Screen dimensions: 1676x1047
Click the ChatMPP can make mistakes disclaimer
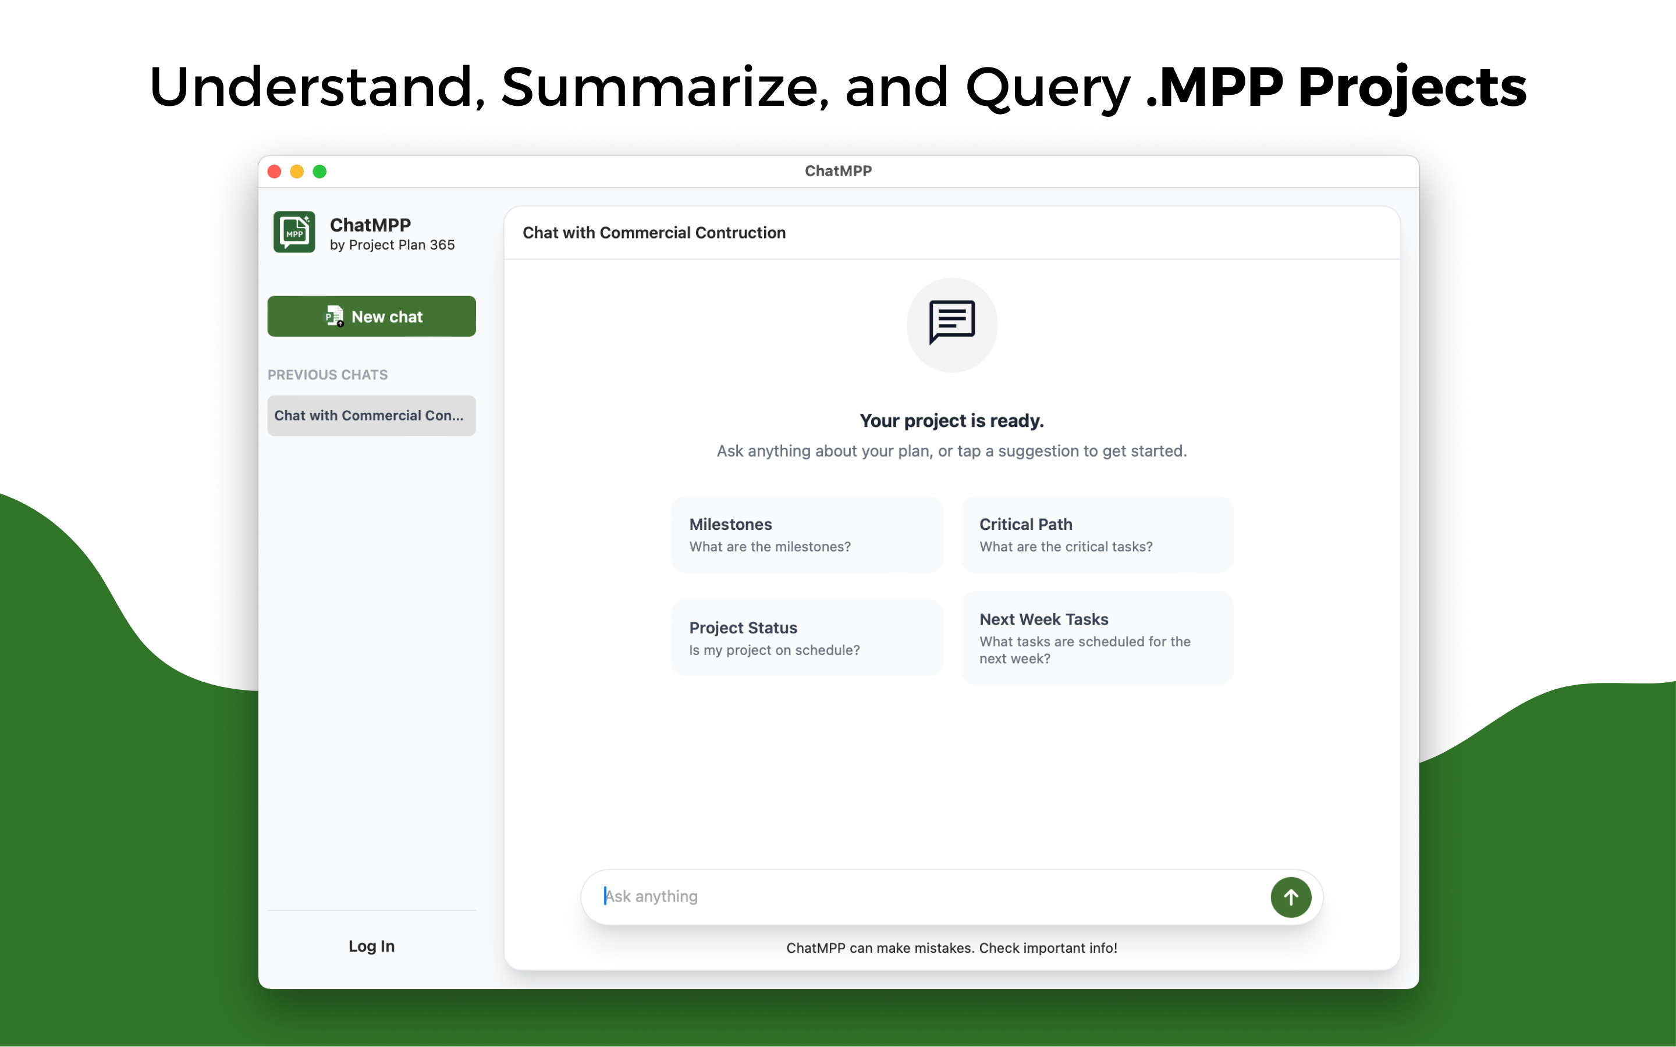pyautogui.click(x=951, y=948)
